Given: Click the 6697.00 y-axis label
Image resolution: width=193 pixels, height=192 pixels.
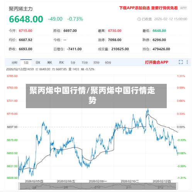Looking at the screenshot, I should click(x=12, y=127).
